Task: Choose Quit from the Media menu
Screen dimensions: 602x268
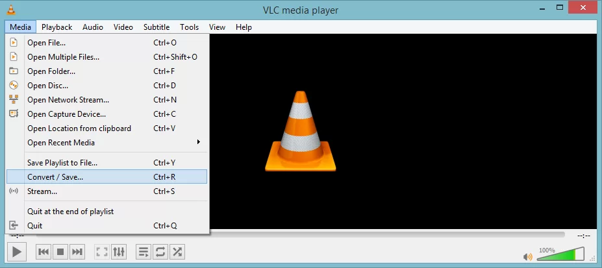Action: tap(107, 225)
